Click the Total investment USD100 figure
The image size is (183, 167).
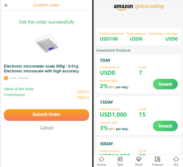pos(109,39)
